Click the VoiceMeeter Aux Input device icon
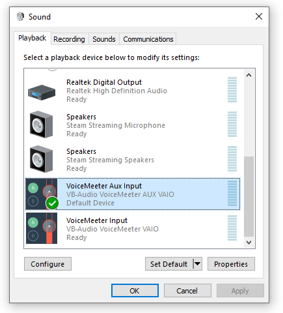The image size is (283, 313). tap(42, 194)
